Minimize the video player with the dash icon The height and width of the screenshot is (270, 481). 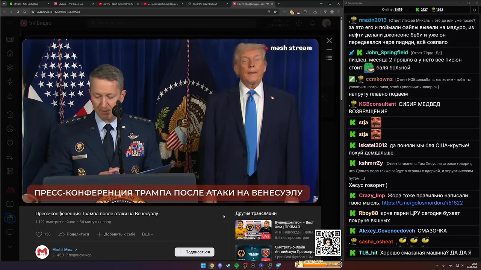pyautogui.click(x=329, y=49)
